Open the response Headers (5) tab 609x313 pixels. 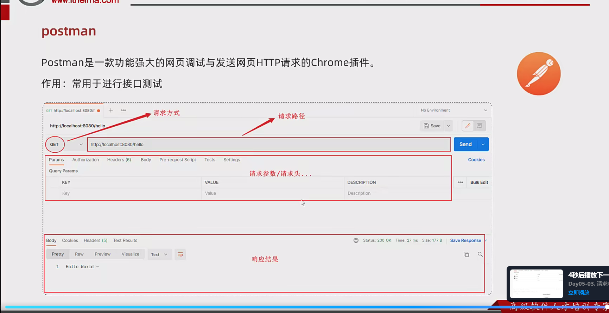click(95, 240)
